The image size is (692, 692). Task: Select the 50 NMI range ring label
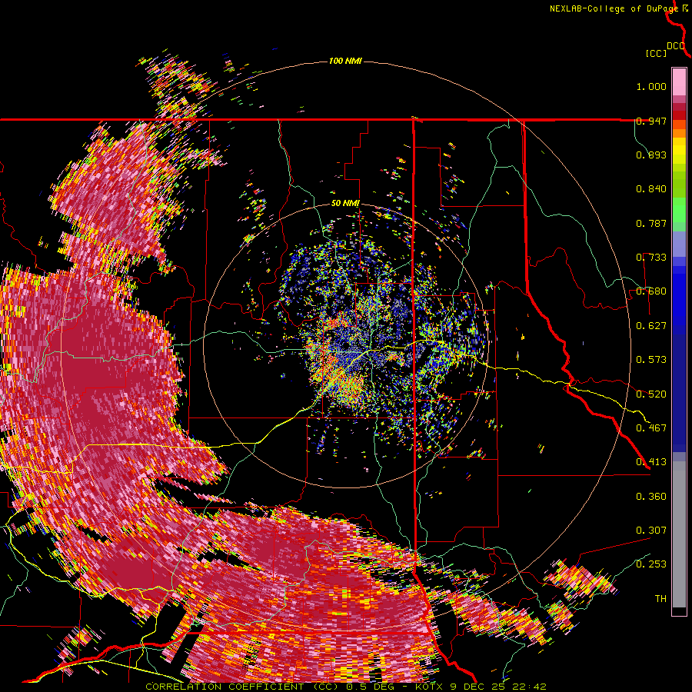tap(345, 204)
